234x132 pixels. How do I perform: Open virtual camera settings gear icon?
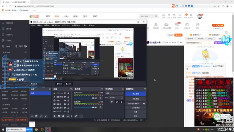(144, 104)
